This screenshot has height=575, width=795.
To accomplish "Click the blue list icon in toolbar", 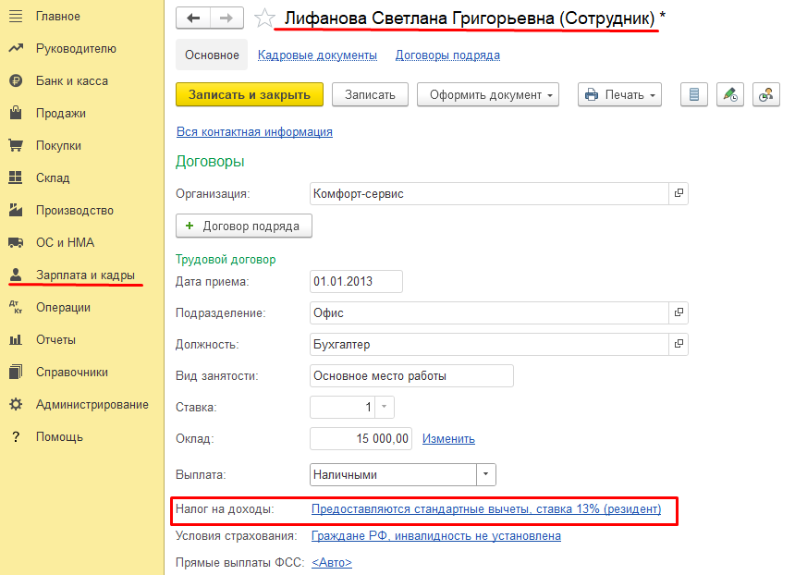I will point(695,94).
